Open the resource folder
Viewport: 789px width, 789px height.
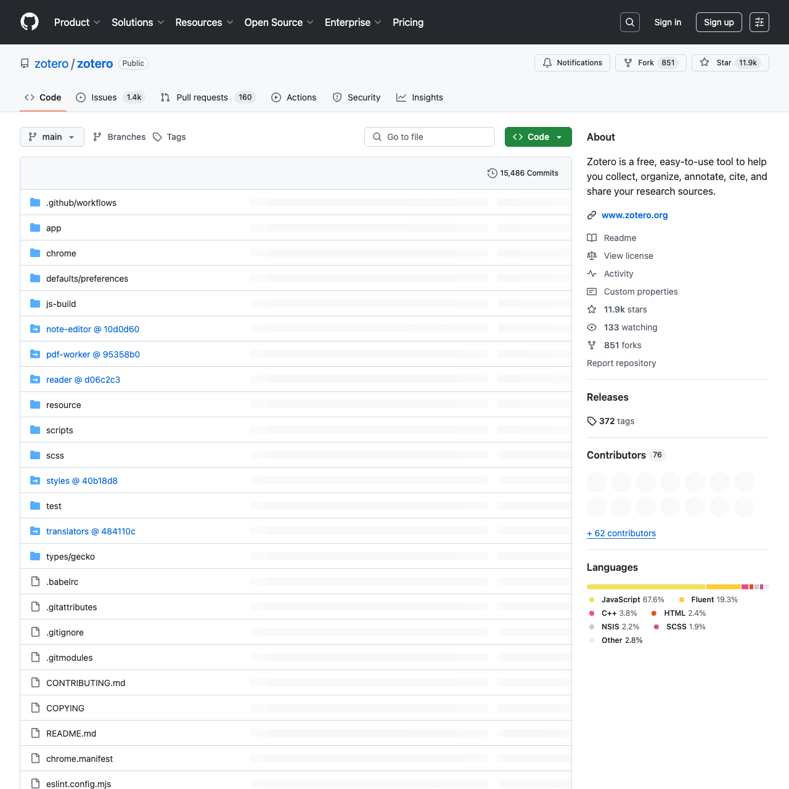click(x=63, y=405)
